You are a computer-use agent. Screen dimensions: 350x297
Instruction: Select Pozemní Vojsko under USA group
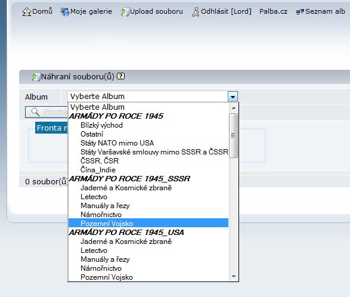(x=148, y=277)
